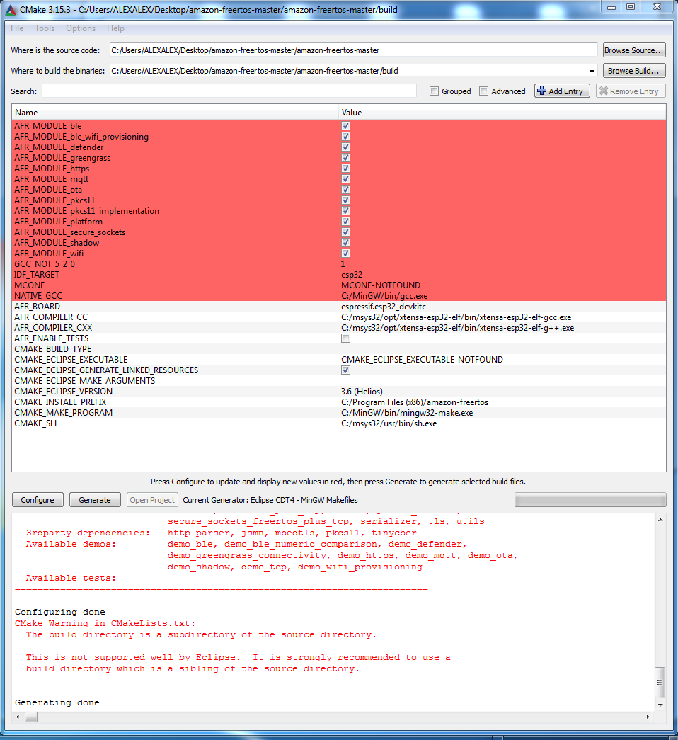Select CMAKE_ECLIPSE_MAKE_ARGUMENTS entry

click(x=84, y=381)
